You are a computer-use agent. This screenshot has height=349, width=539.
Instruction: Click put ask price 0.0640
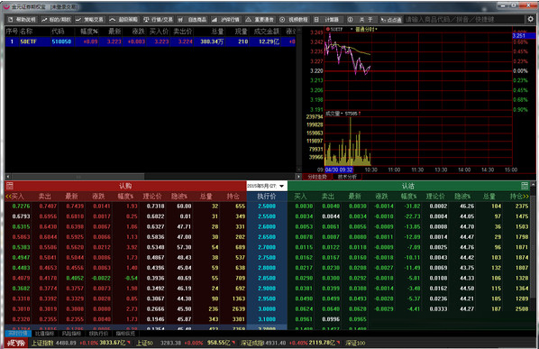(331, 308)
